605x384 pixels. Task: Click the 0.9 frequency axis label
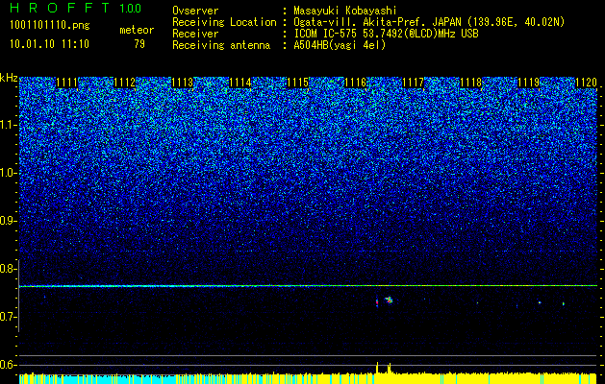[8, 221]
